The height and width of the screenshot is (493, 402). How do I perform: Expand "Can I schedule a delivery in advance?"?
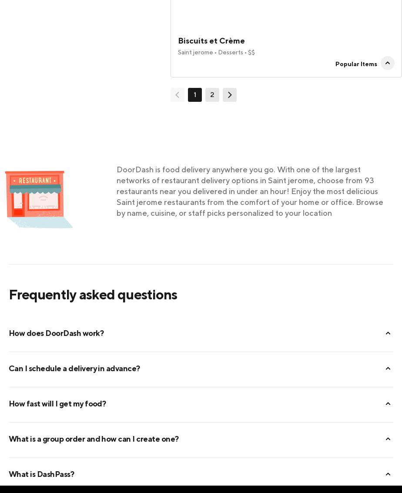coord(74,369)
